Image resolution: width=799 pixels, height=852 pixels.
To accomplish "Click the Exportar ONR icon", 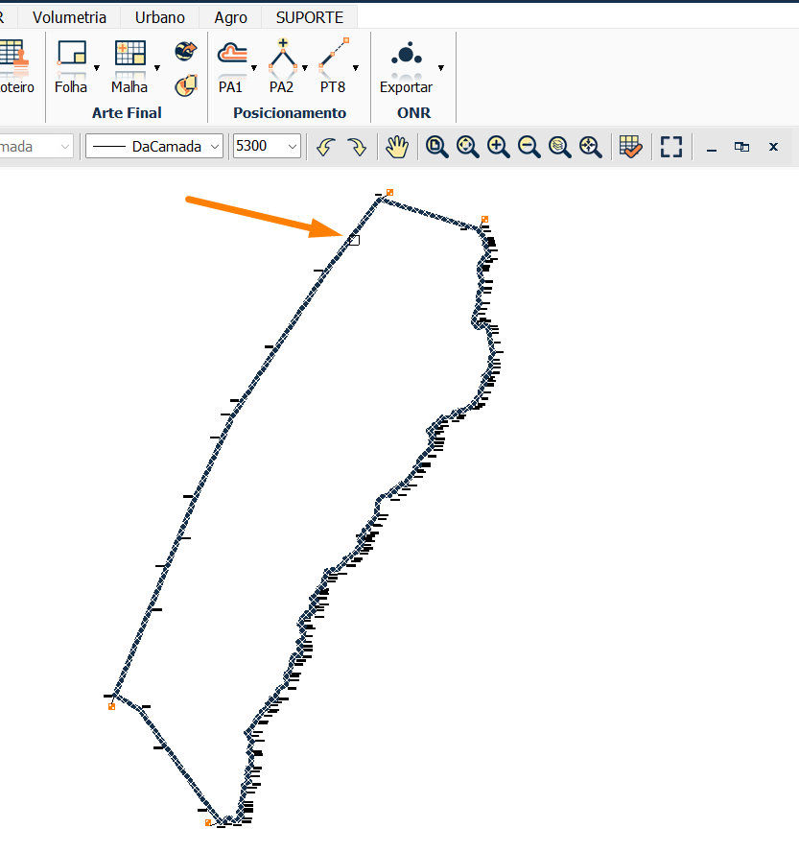I will [406, 55].
